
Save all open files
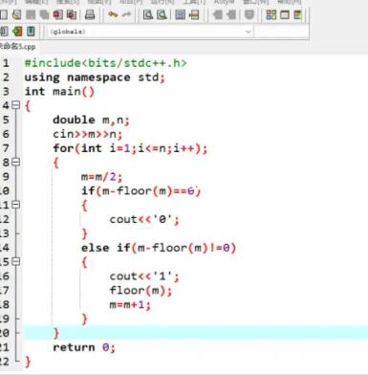(x=44, y=14)
